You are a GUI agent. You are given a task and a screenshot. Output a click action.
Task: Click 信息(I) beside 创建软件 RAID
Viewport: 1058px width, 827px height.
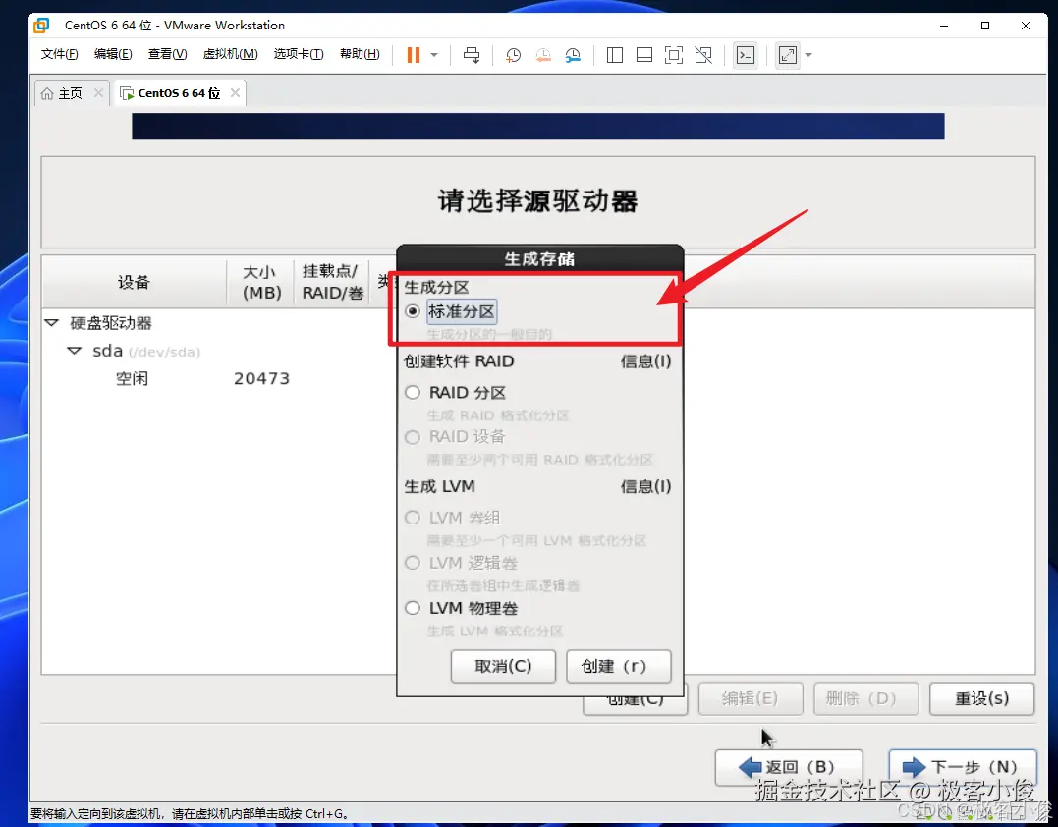point(645,361)
